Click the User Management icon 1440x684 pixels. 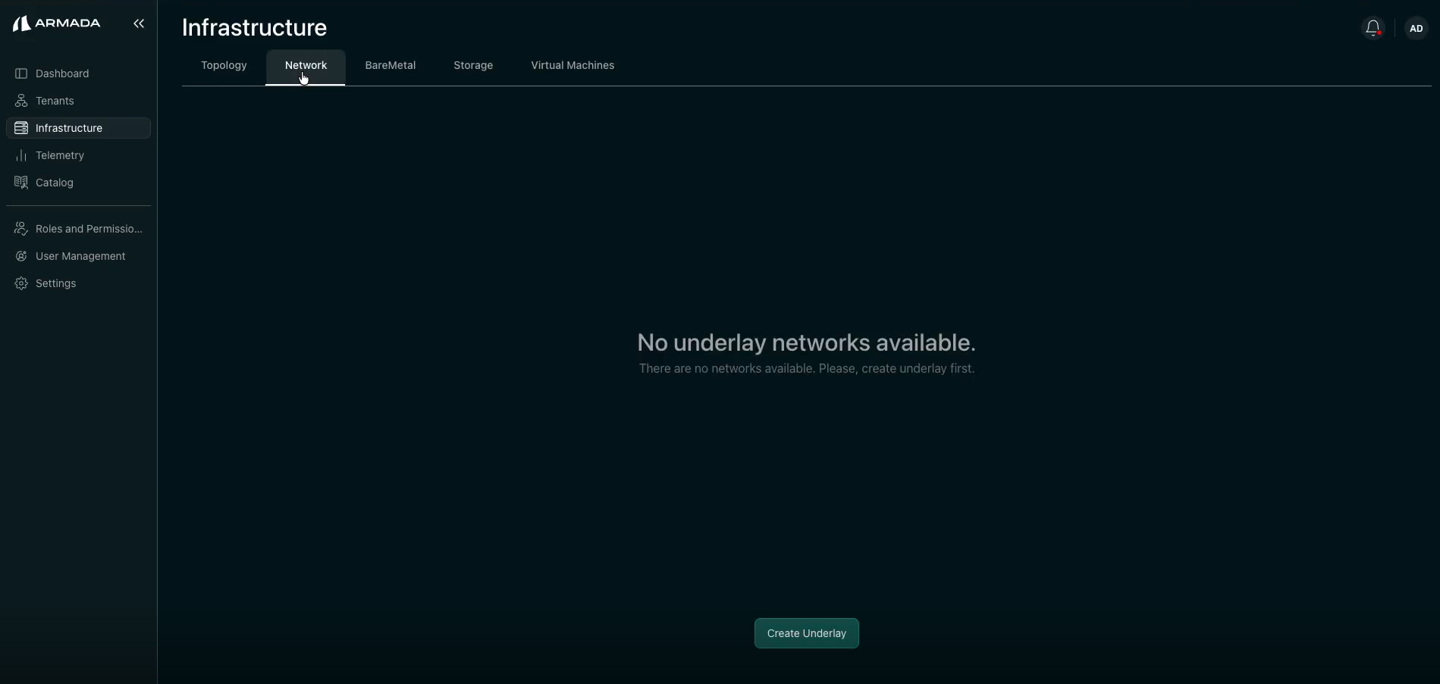click(20, 256)
